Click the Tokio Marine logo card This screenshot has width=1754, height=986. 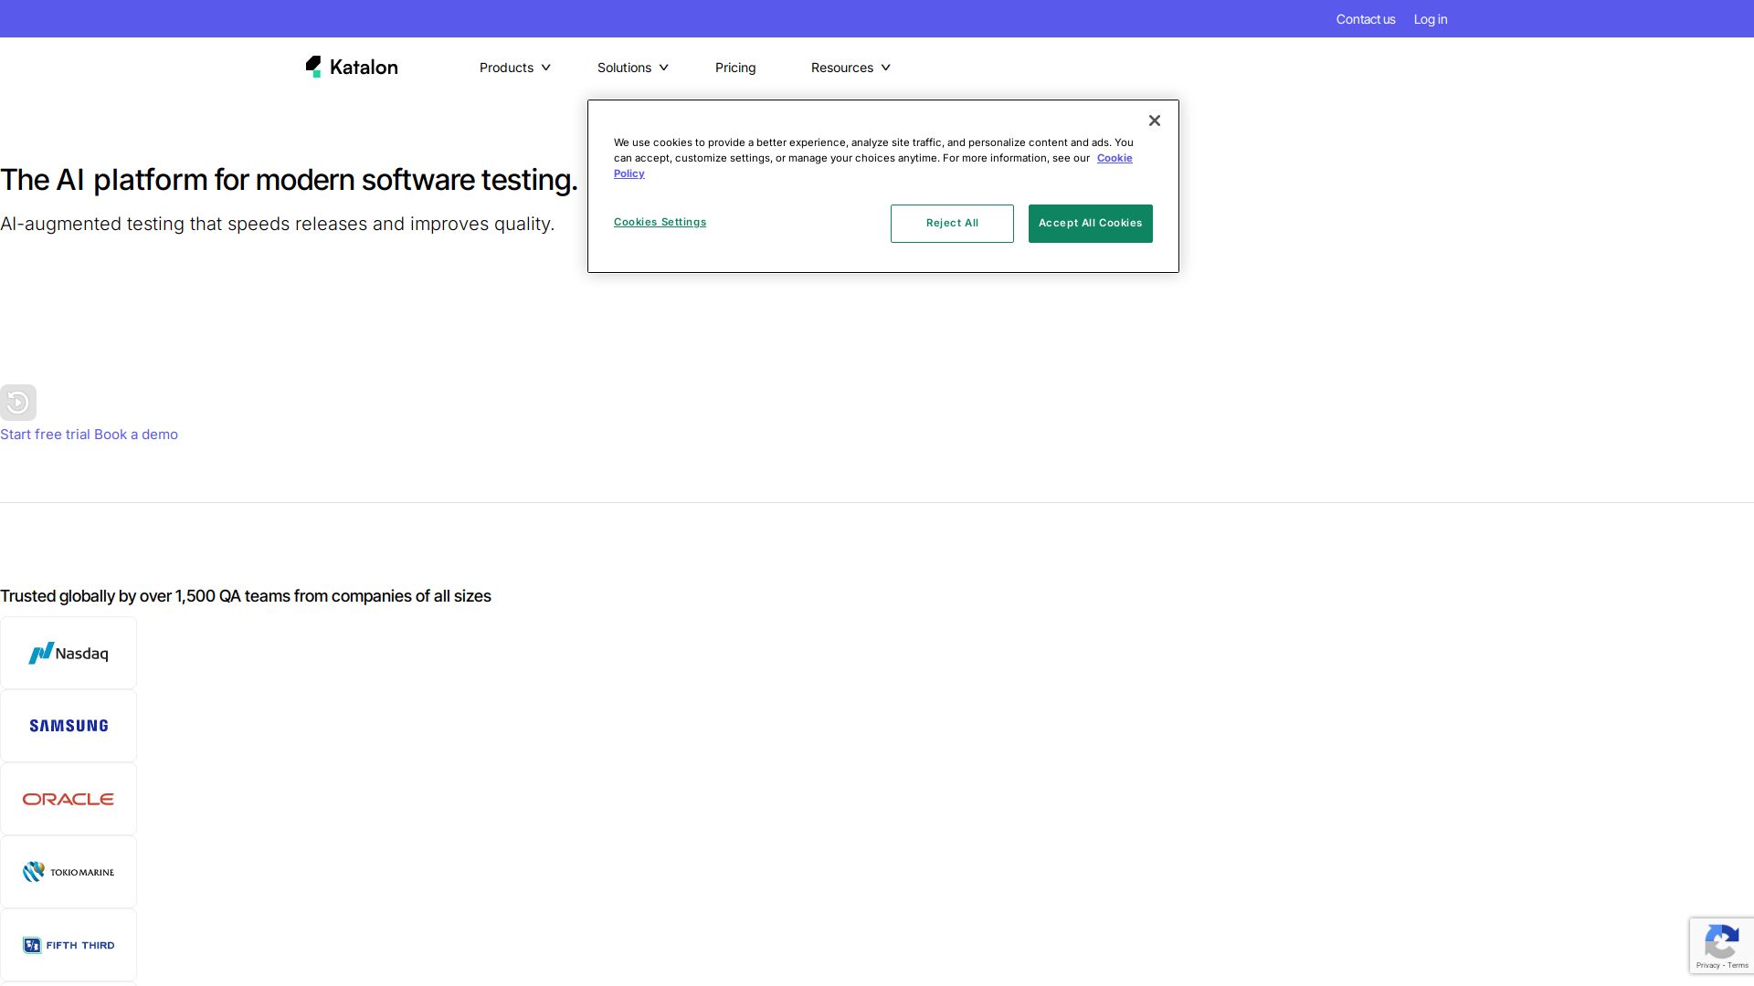(69, 872)
